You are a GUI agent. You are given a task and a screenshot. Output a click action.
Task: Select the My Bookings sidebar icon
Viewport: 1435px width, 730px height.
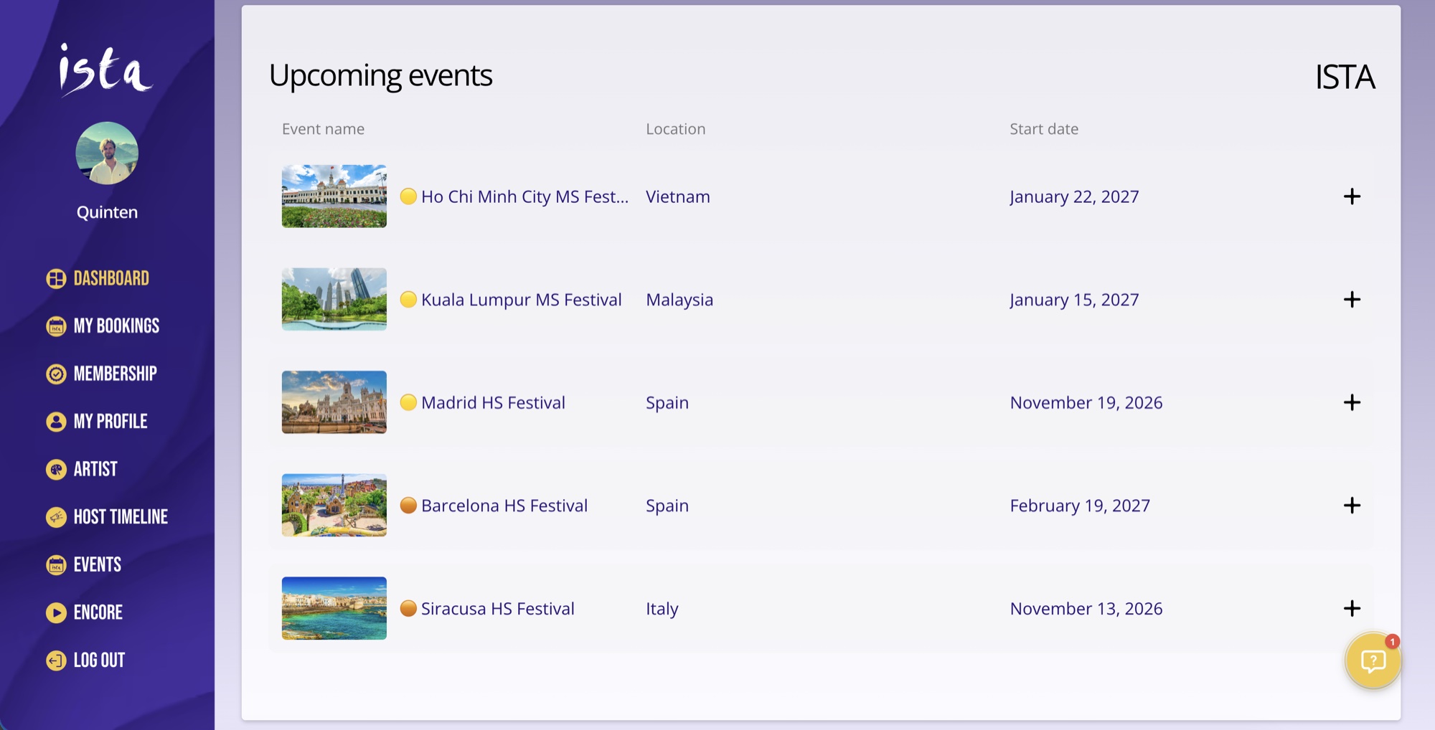(x=56, y=326)
